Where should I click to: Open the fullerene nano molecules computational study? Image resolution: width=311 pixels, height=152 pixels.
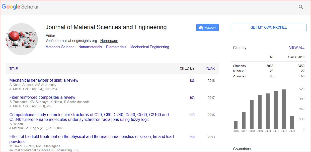(x=89, y=117)
